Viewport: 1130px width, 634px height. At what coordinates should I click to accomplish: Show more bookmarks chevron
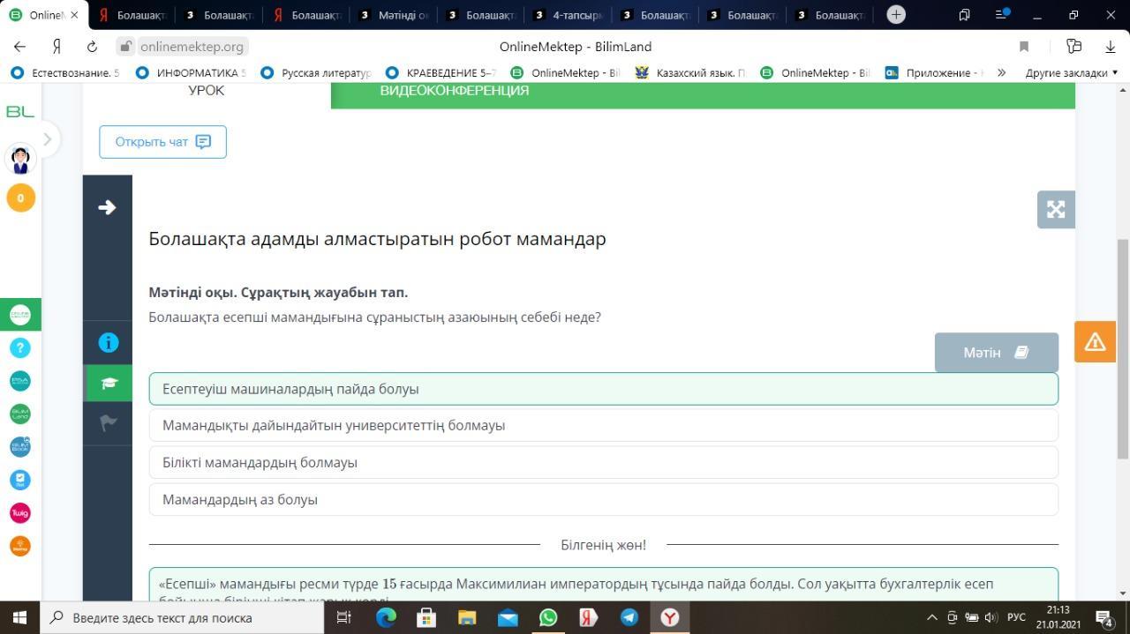pyautogui.click(x=1001, y=72)
